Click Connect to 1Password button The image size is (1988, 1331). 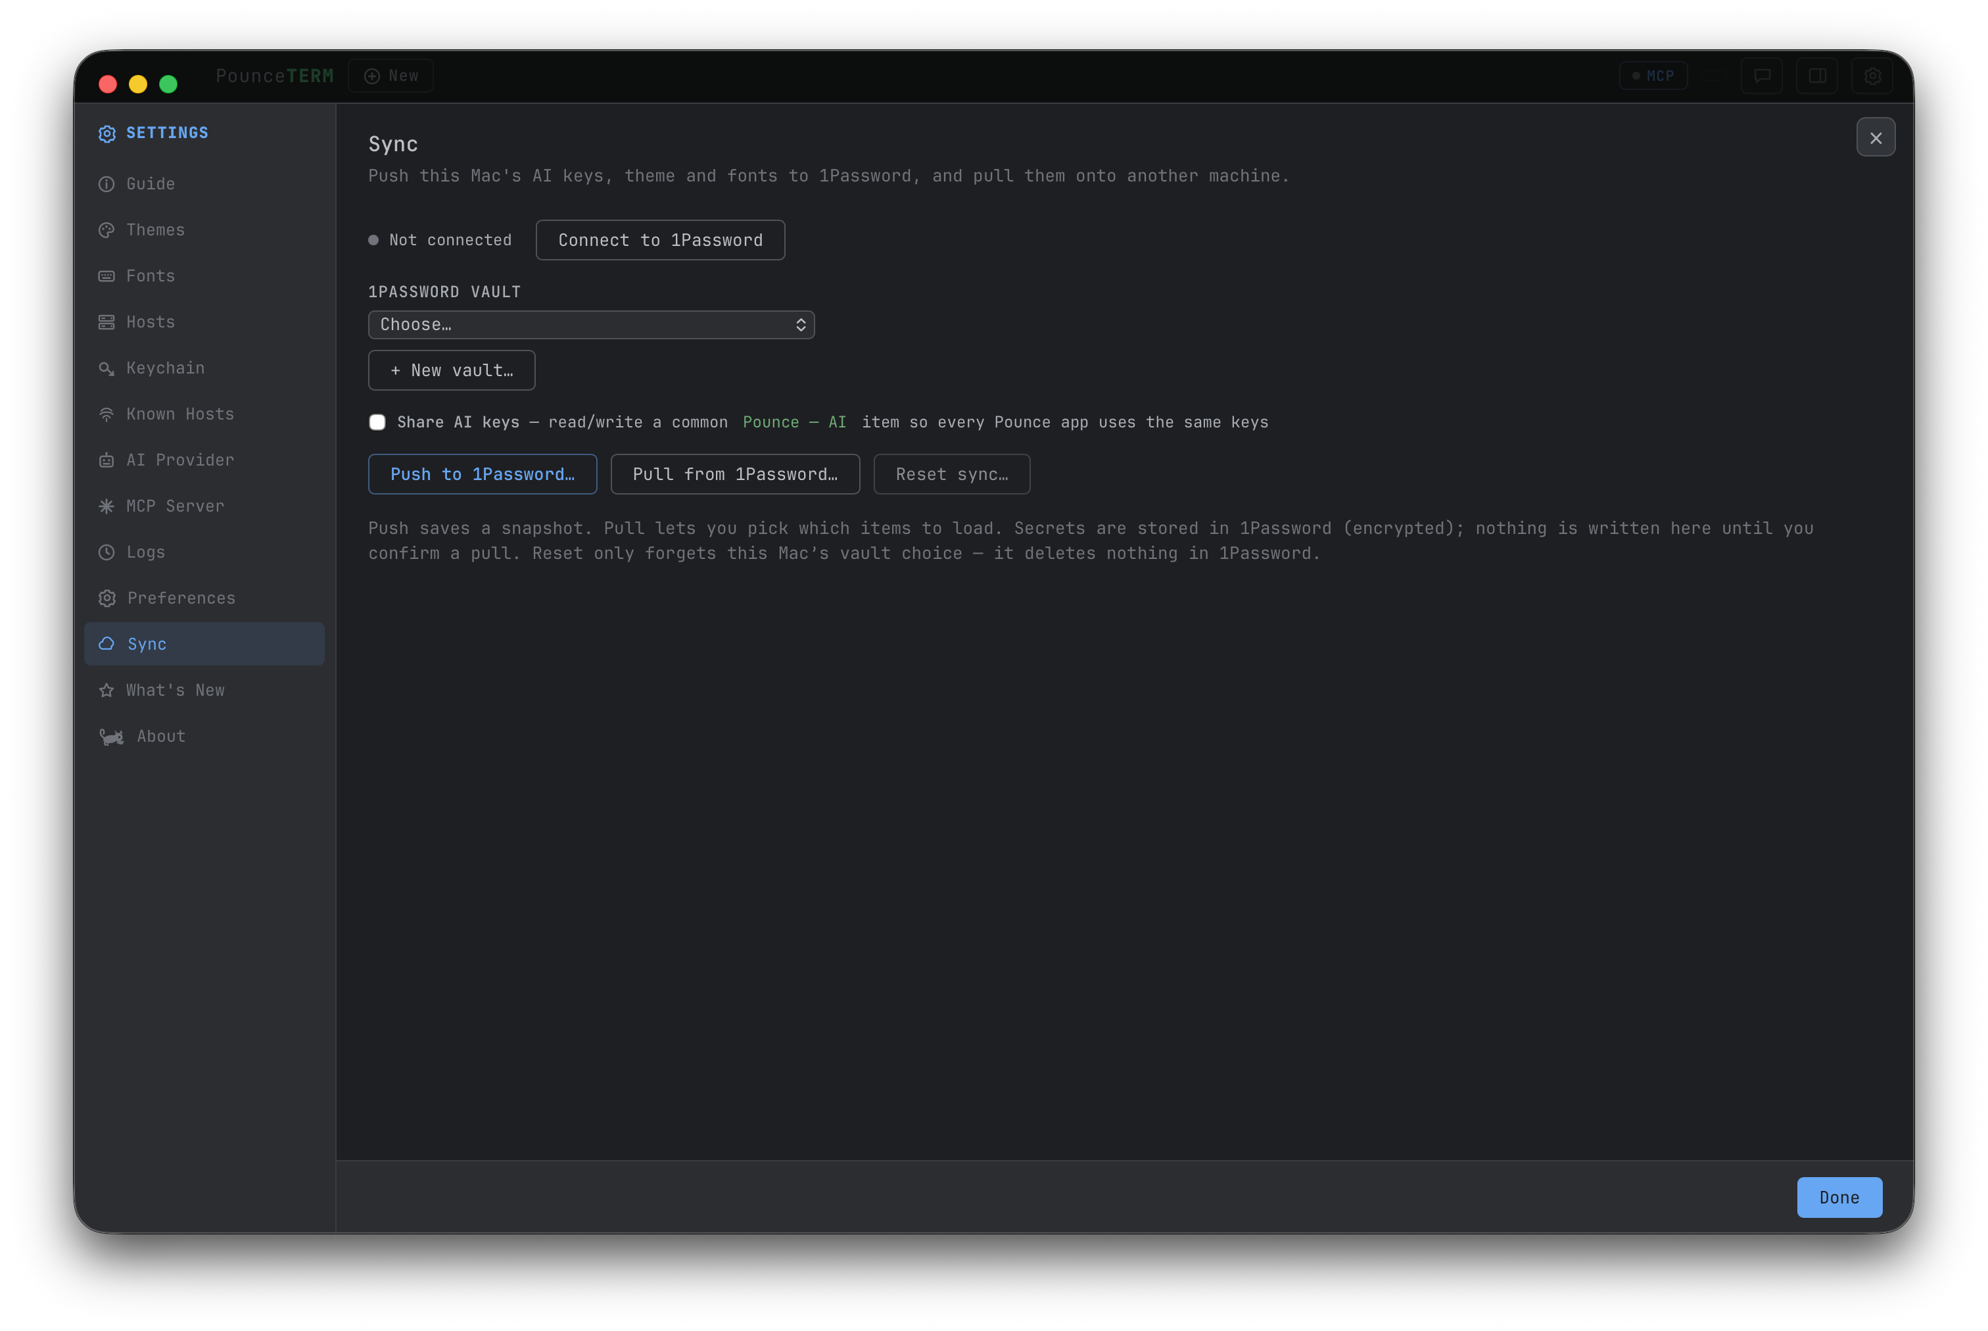[x=660, y=240]
